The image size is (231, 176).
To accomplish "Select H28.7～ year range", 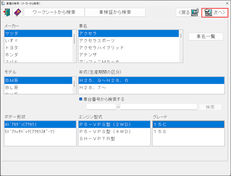I will click(152, 87).
